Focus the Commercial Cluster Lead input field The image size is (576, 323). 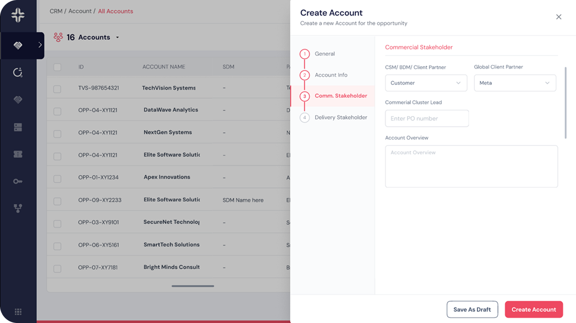pos(427,118)
